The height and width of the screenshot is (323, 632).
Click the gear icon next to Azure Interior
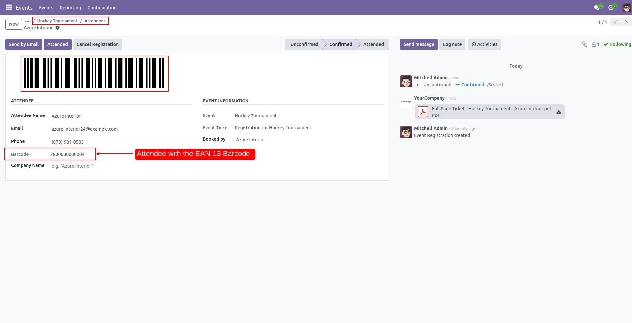point(58,28)
